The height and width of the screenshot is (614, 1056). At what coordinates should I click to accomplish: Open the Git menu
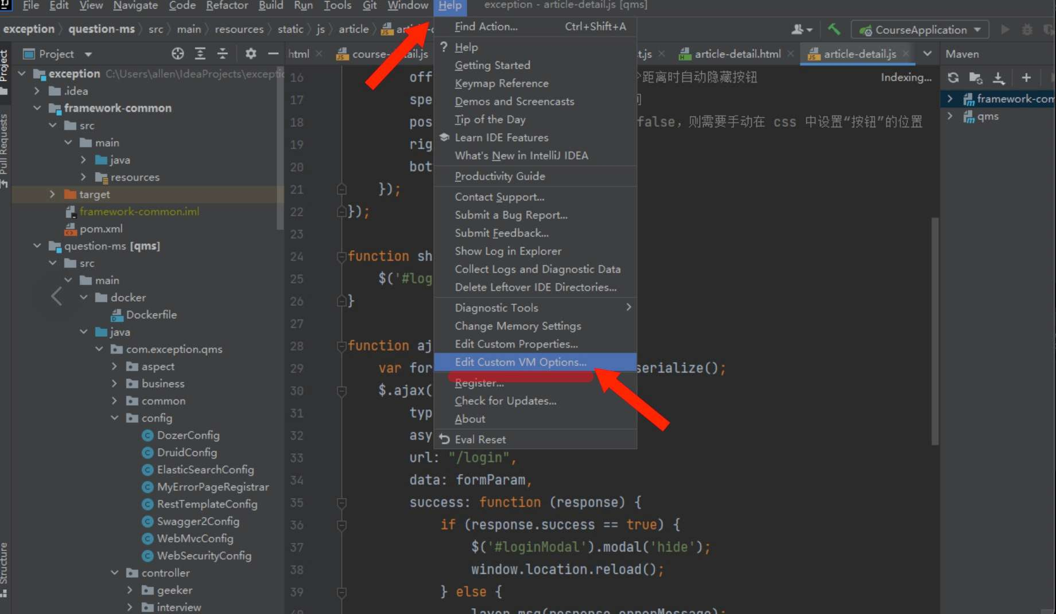[370, 6]
